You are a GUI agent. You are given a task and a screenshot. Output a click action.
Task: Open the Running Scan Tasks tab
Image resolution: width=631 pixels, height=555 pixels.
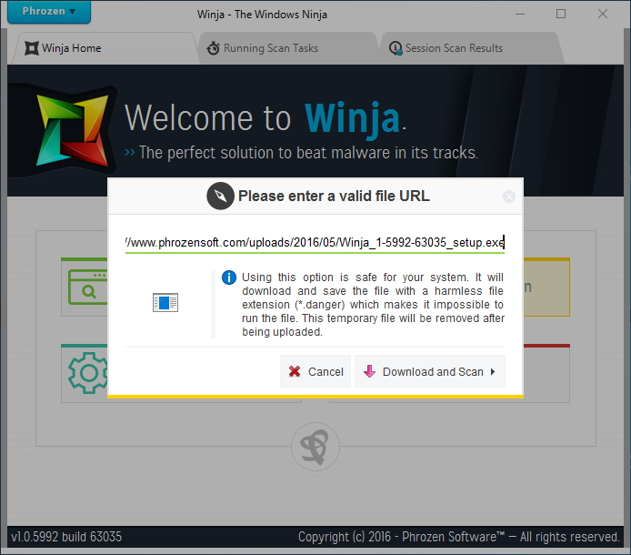click(x=287, y=48)
